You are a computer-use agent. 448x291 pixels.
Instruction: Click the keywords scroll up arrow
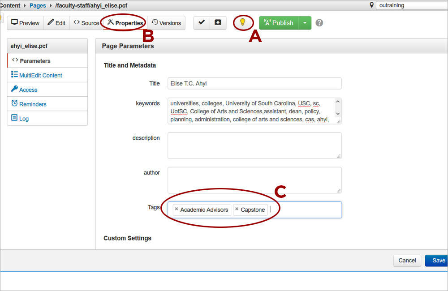[338, 102]
